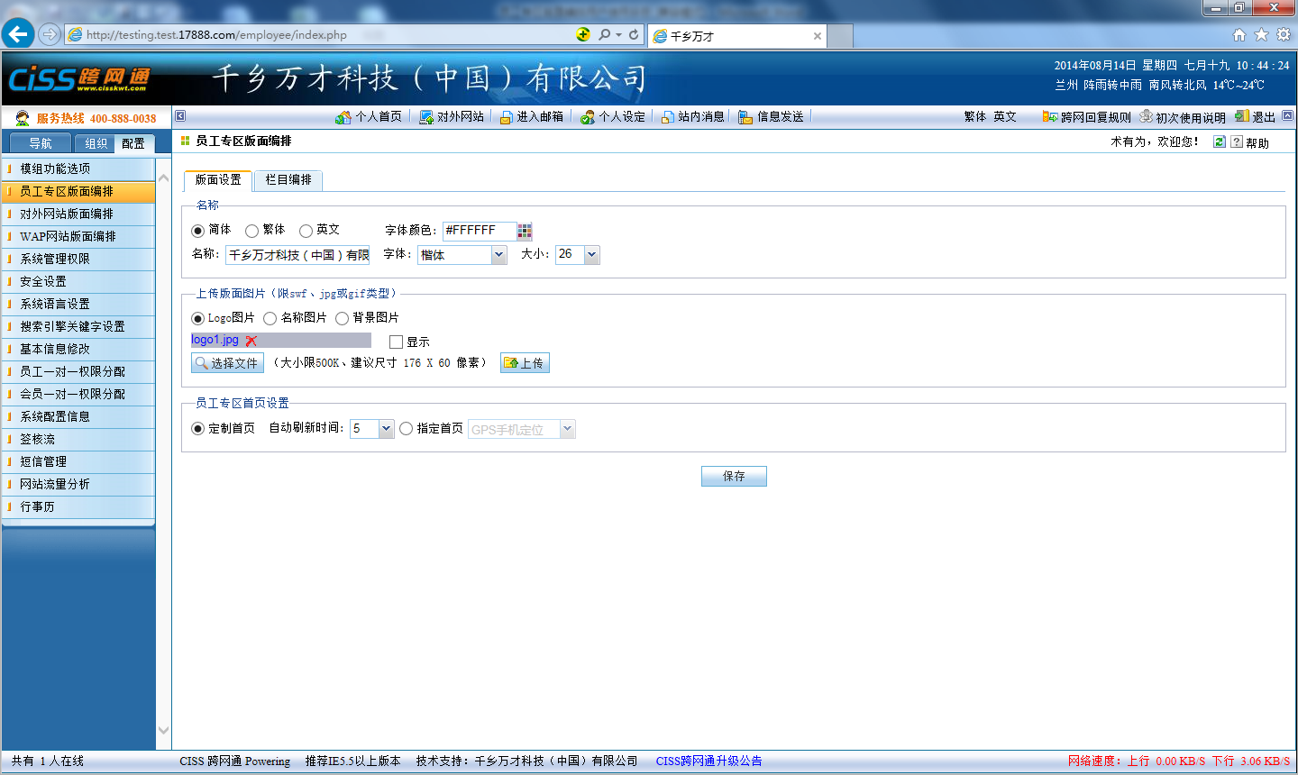Screen dimensions: 1298x775
Task: Click the 保存 save button
Action: click(x=734, y=476)
